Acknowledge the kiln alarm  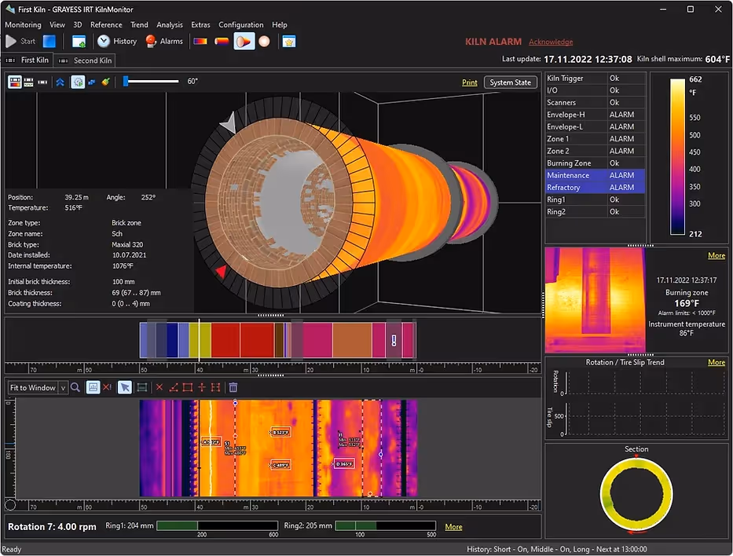[x=551, y=42]
